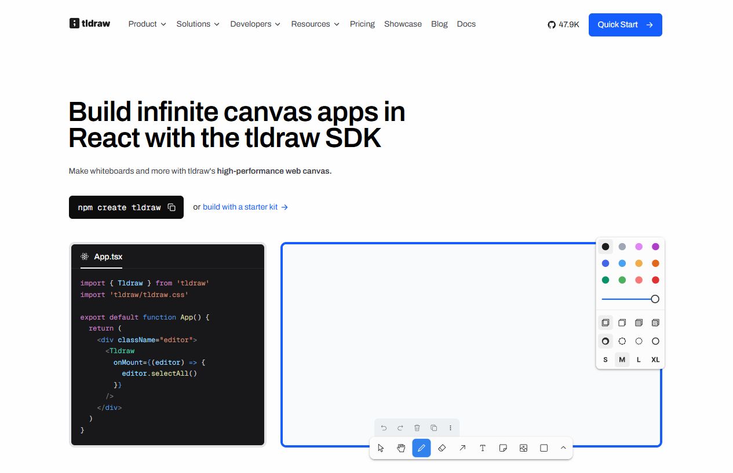Pick the blue color swatch
Screen dimensions: 733x473
point(606,263)
